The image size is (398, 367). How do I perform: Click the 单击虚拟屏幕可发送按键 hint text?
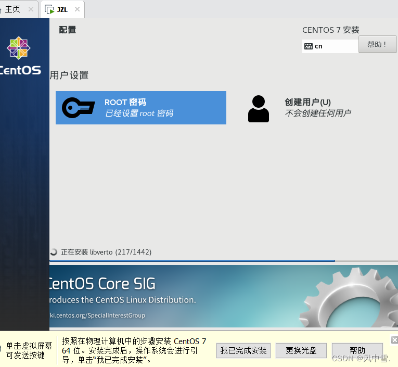(x=29, y=350)
